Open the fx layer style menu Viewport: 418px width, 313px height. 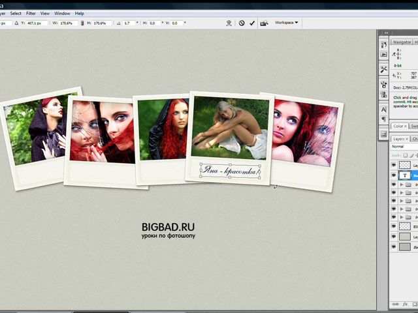coord(406,304)
